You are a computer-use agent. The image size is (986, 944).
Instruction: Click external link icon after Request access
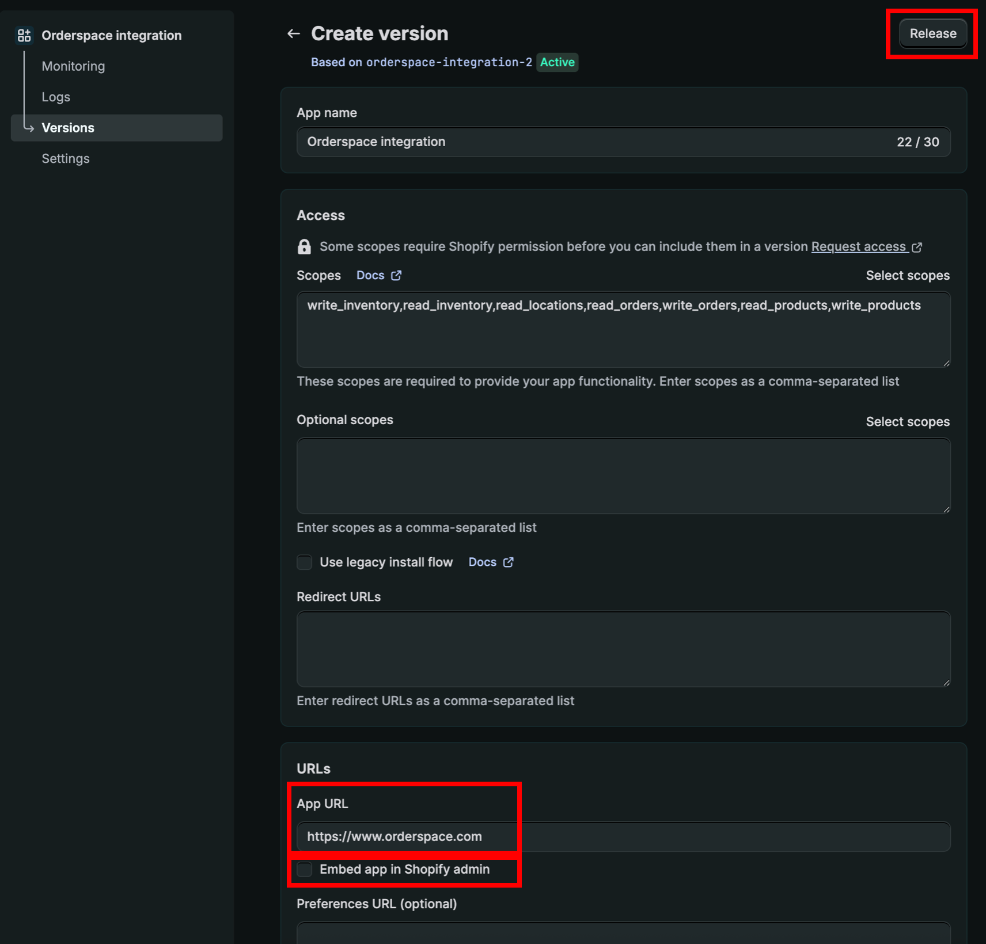[917, 248]
